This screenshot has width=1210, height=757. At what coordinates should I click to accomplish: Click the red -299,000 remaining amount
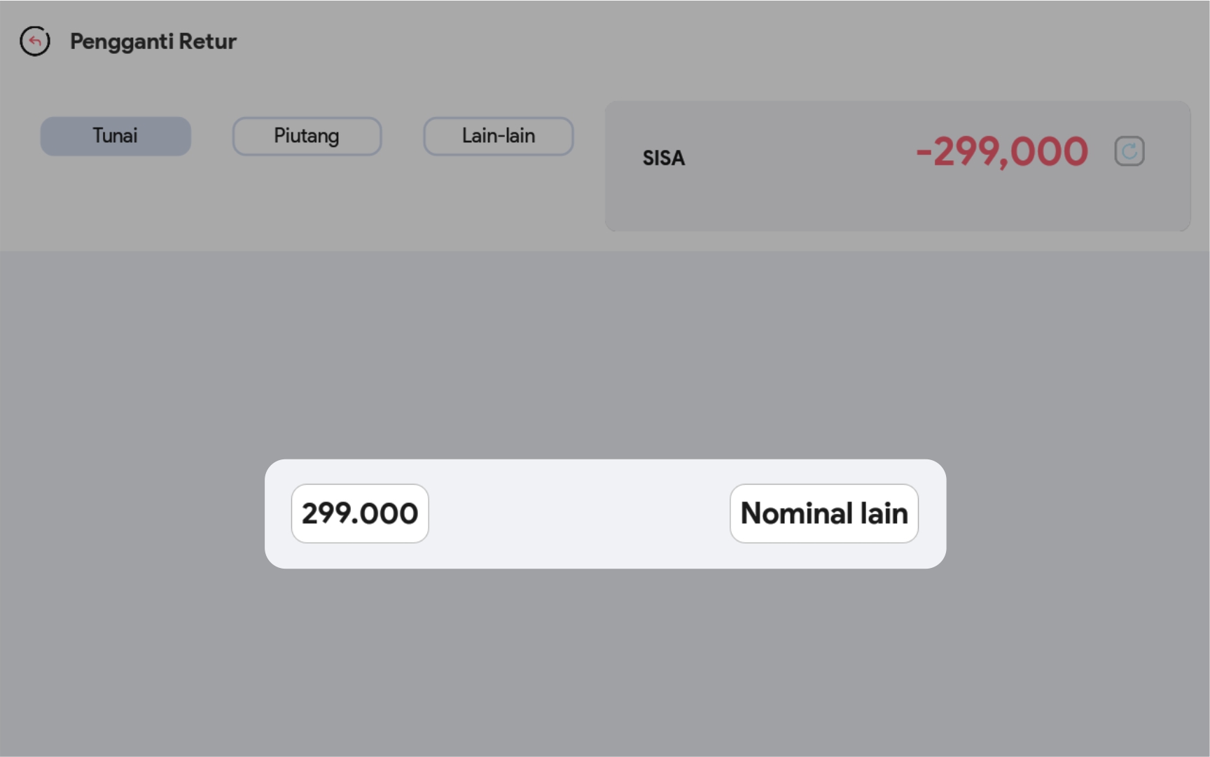pyautogui.click(x=1001, y=151)
